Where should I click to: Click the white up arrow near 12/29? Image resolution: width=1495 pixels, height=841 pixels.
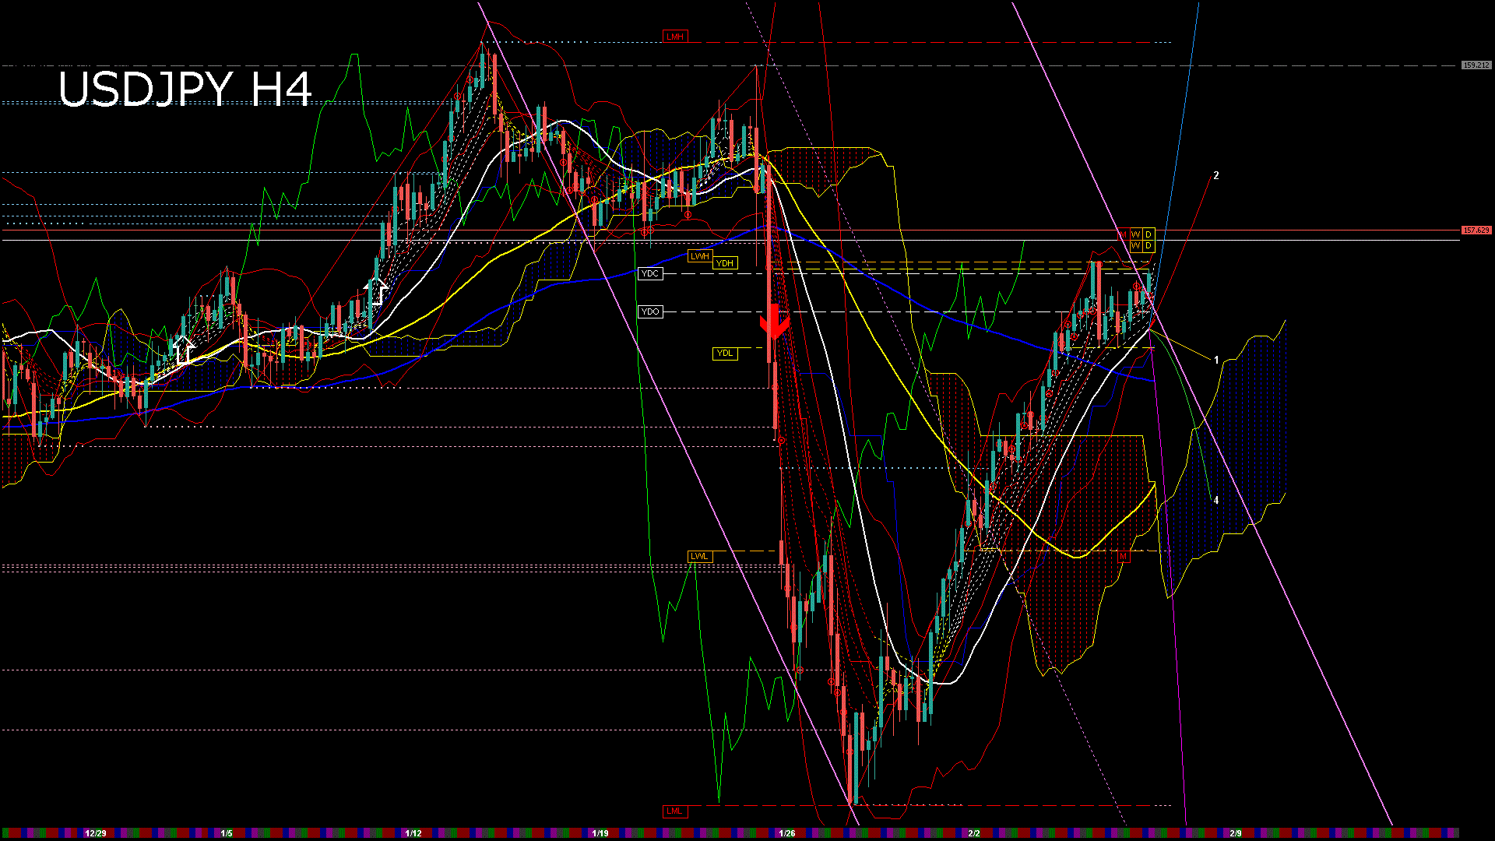[184, 350]
